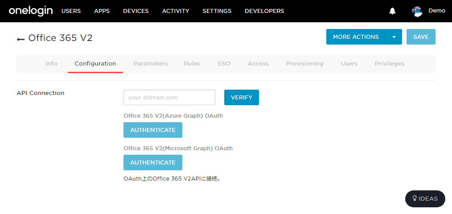The image size is (452, 214).
Task: Click the VERIFY button
Action: tap(242, 98)
